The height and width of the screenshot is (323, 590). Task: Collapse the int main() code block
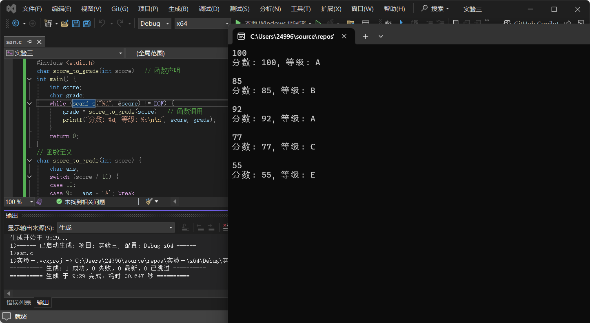point(29,79)
